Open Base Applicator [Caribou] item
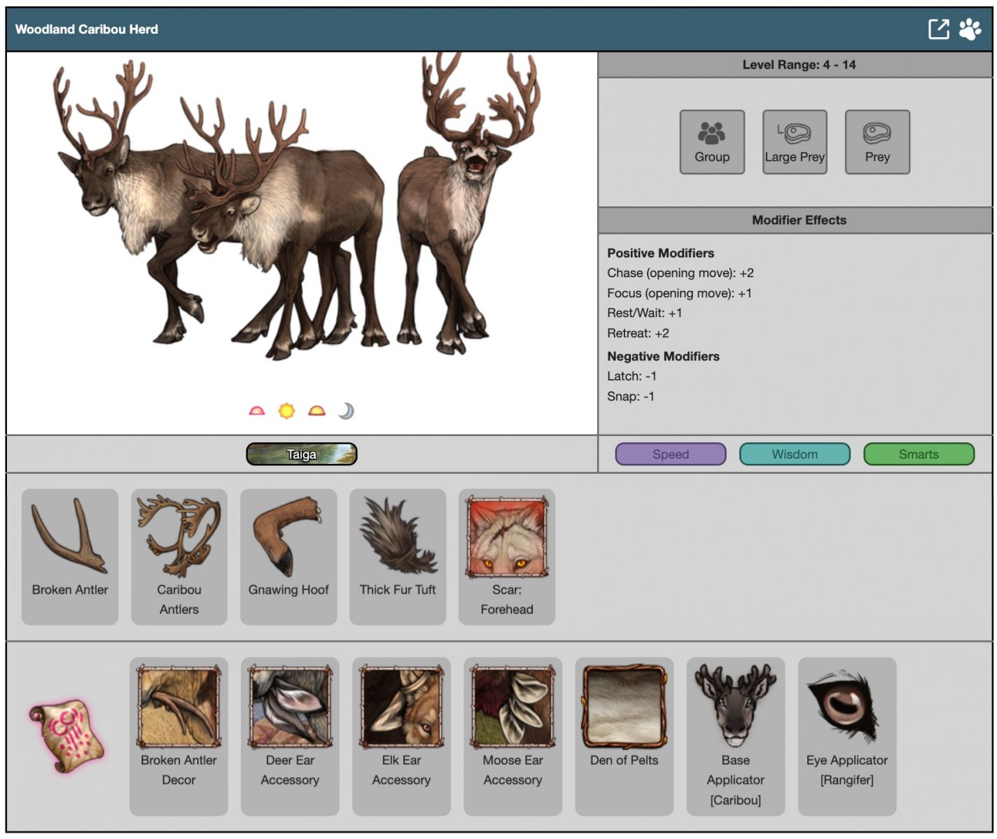Image resolution: width=997 pixels, height=839 pixels. pyautogui.click(x=735, y=735)
